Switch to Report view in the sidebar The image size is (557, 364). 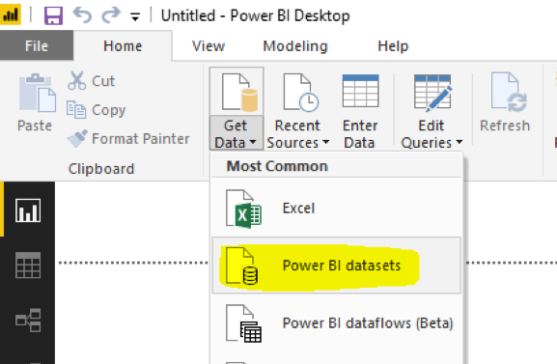pos(28,210)
